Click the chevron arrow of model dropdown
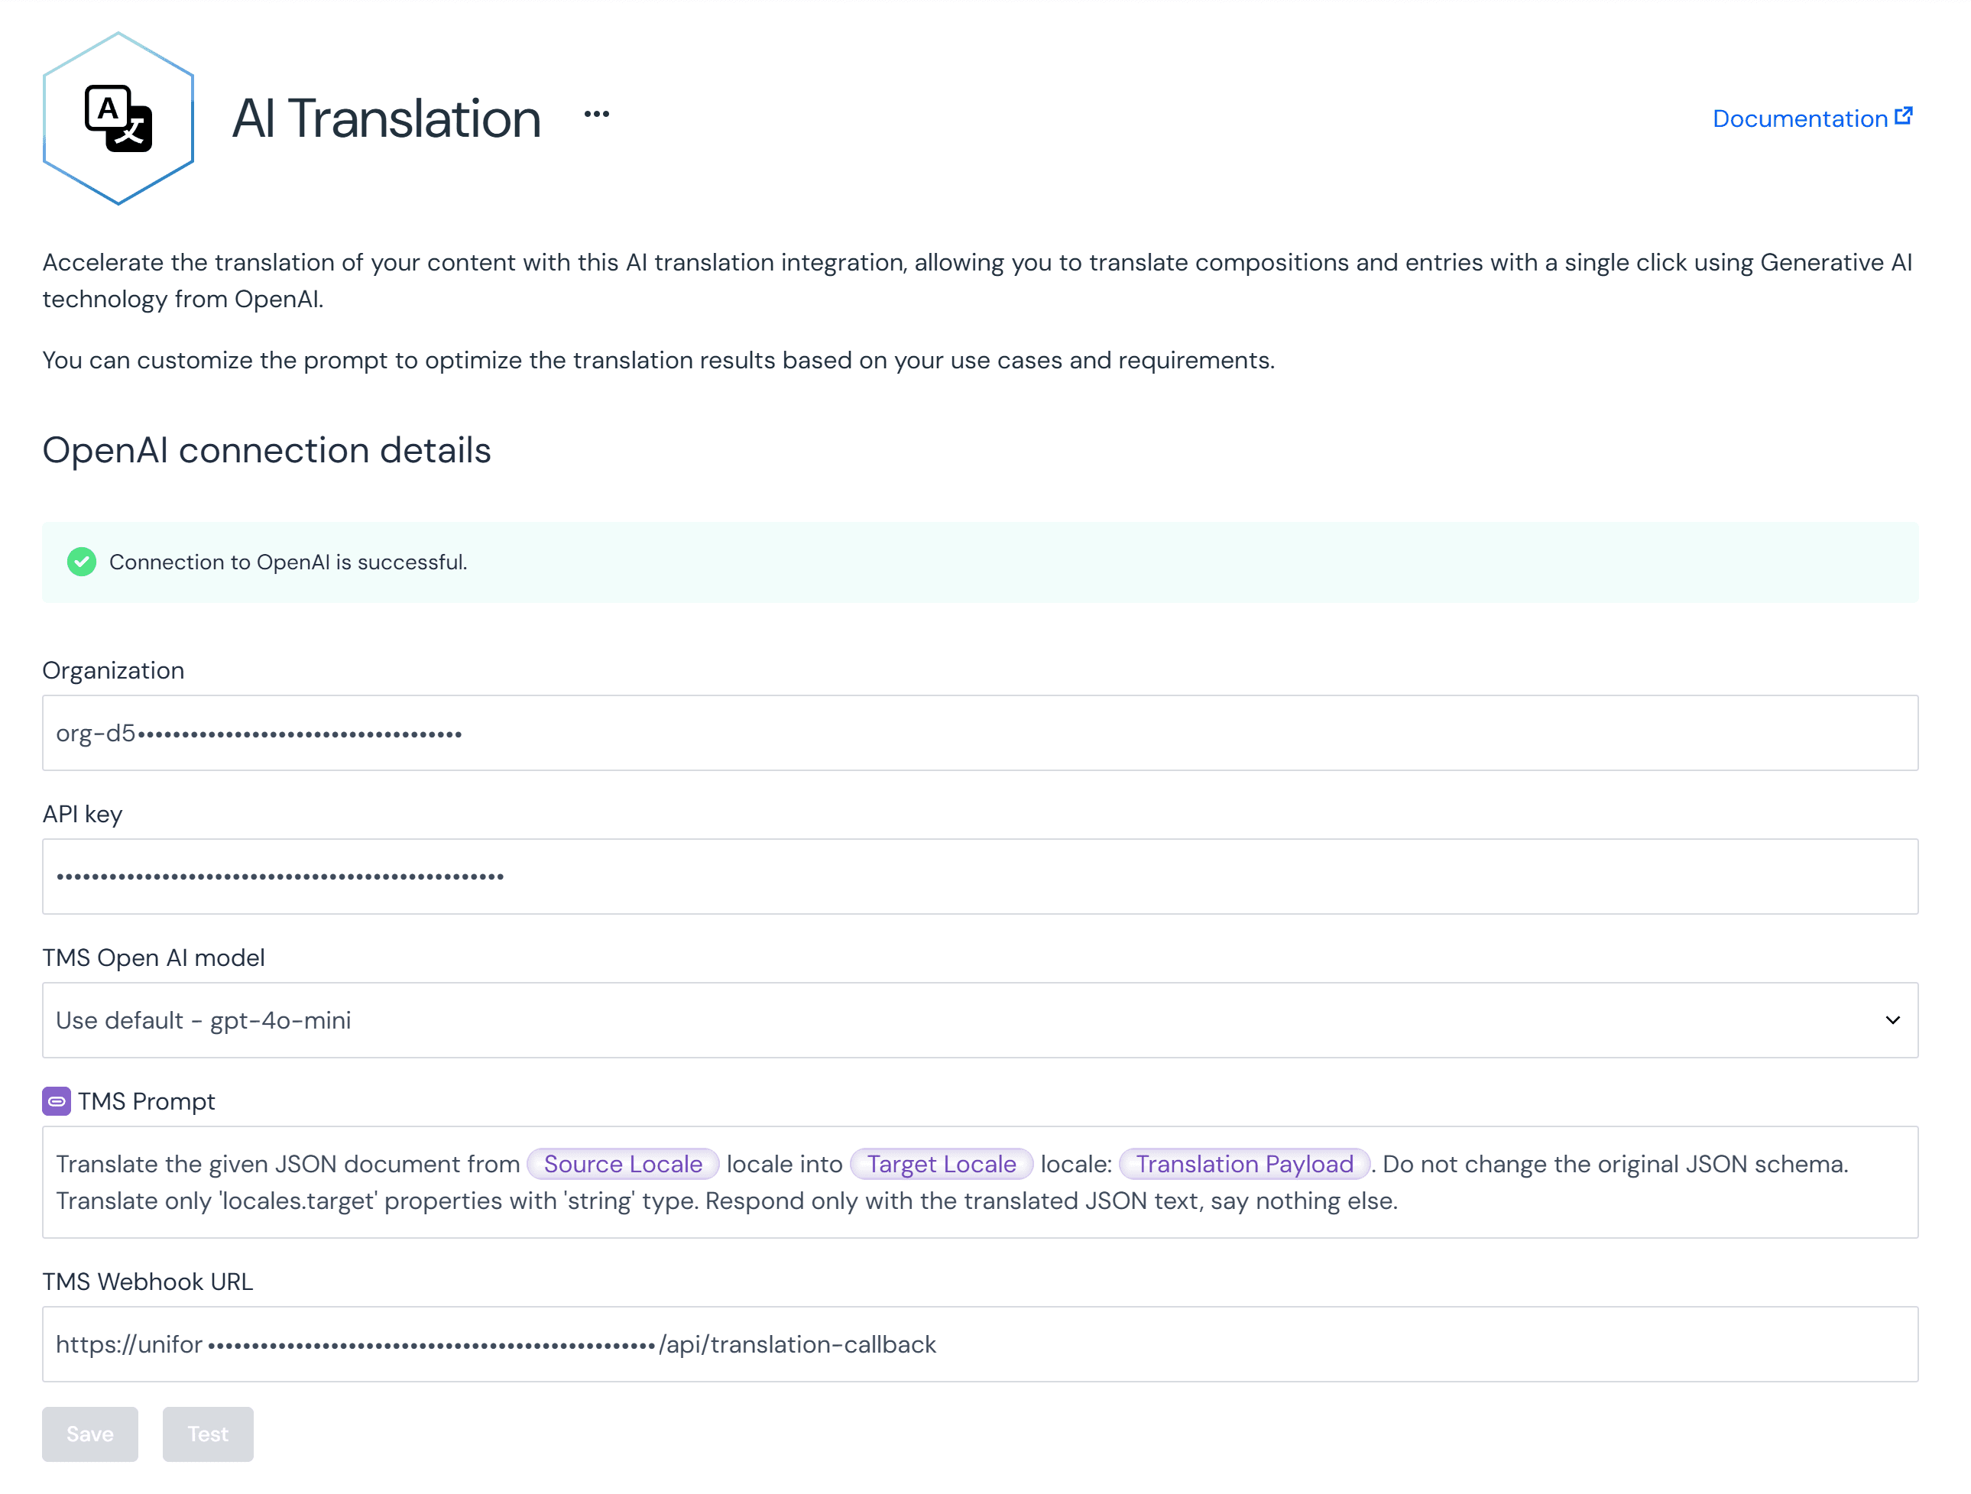Viewport: 1971px width, 1494px height. [1892, 1020]
